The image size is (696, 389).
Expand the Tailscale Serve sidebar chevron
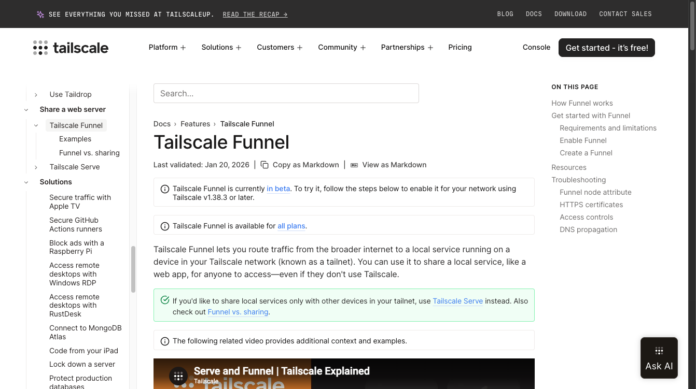36,167
